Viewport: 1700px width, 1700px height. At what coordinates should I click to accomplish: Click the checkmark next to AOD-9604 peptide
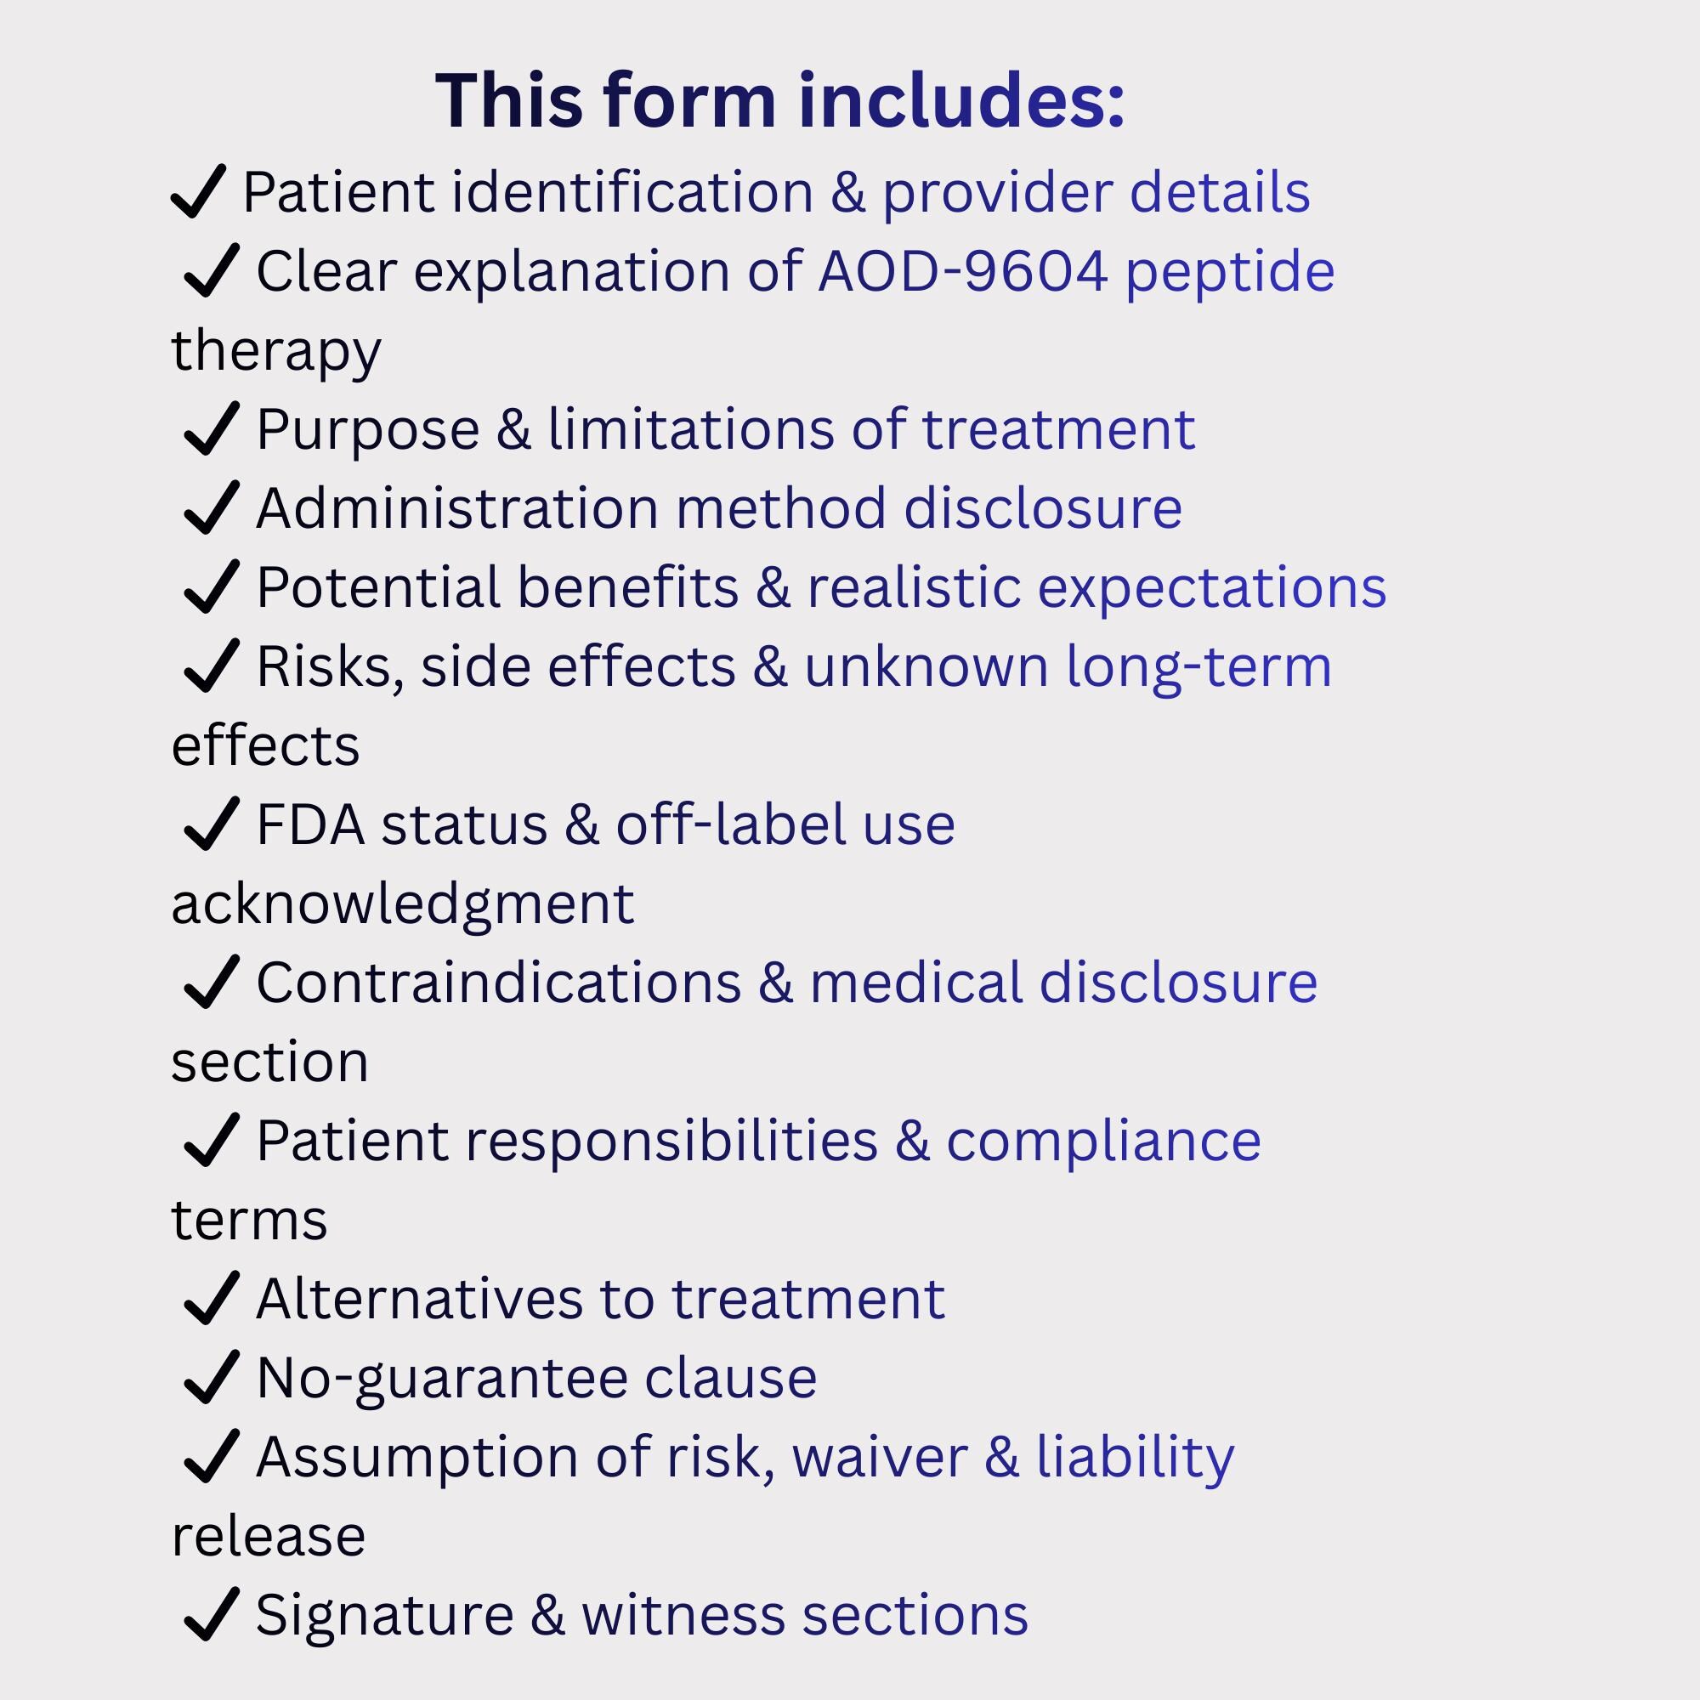pos(212,270)
